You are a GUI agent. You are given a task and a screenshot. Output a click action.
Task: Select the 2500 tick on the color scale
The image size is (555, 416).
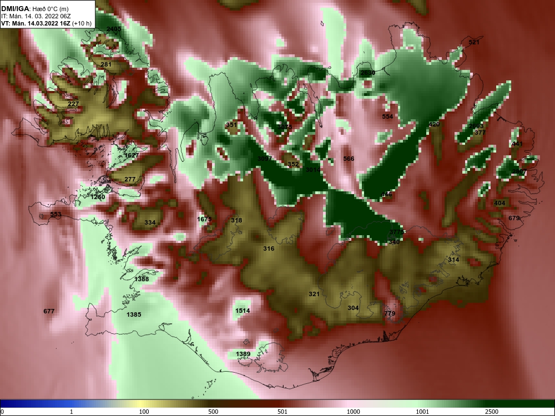492,412
